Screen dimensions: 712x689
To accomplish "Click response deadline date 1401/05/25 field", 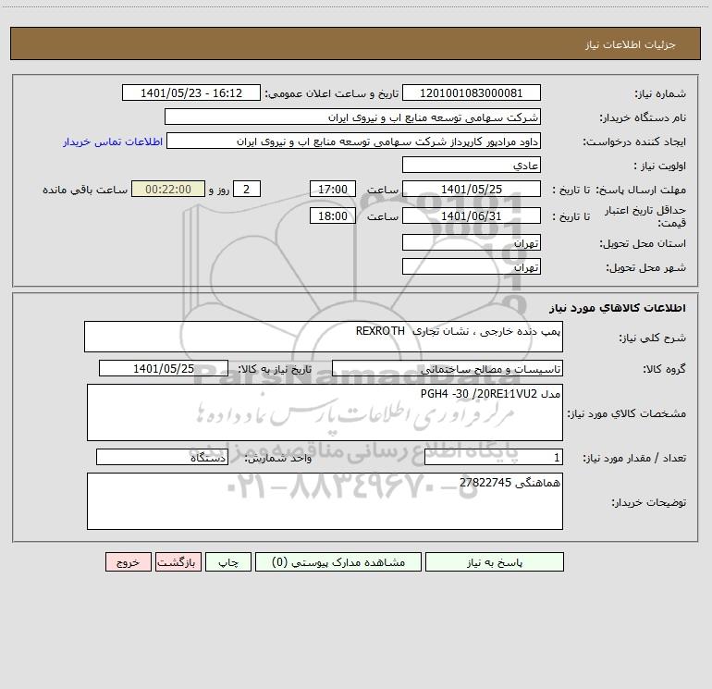I will click(x=472, y=189).
